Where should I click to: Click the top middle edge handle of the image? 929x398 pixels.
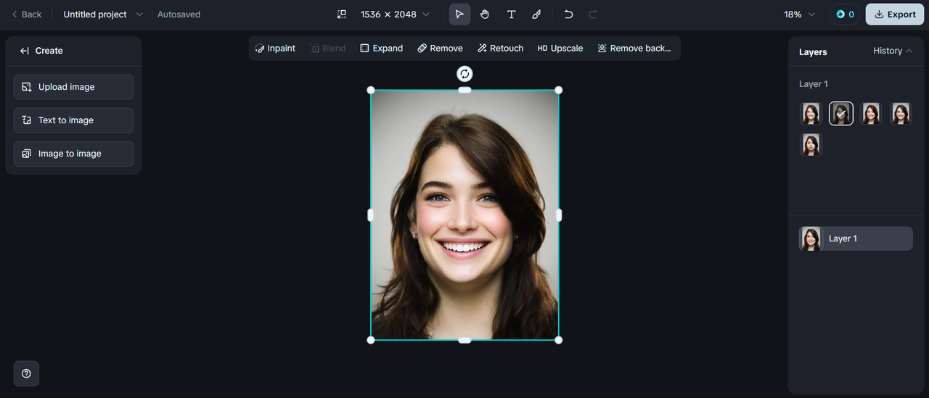464,90
